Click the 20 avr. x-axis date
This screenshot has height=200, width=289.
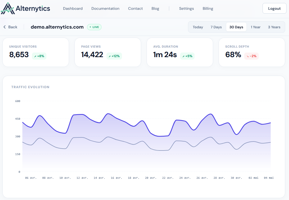point(151,178)
